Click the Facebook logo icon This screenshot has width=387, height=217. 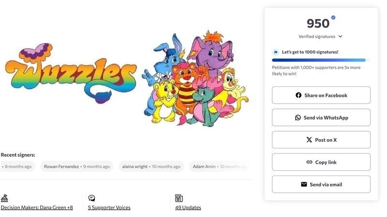pyautogui.click(x=298, y=95)
